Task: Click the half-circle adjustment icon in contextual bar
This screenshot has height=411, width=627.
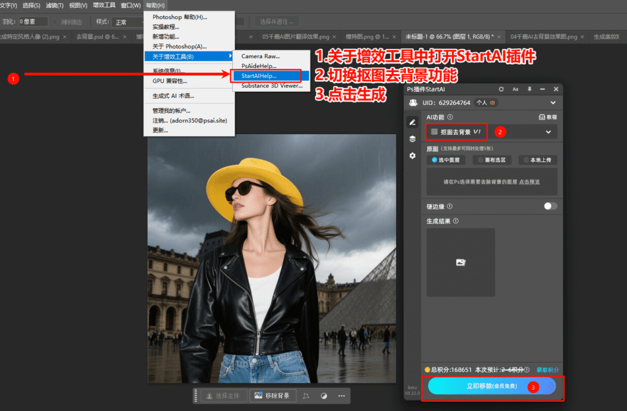Action: point(324,396)
